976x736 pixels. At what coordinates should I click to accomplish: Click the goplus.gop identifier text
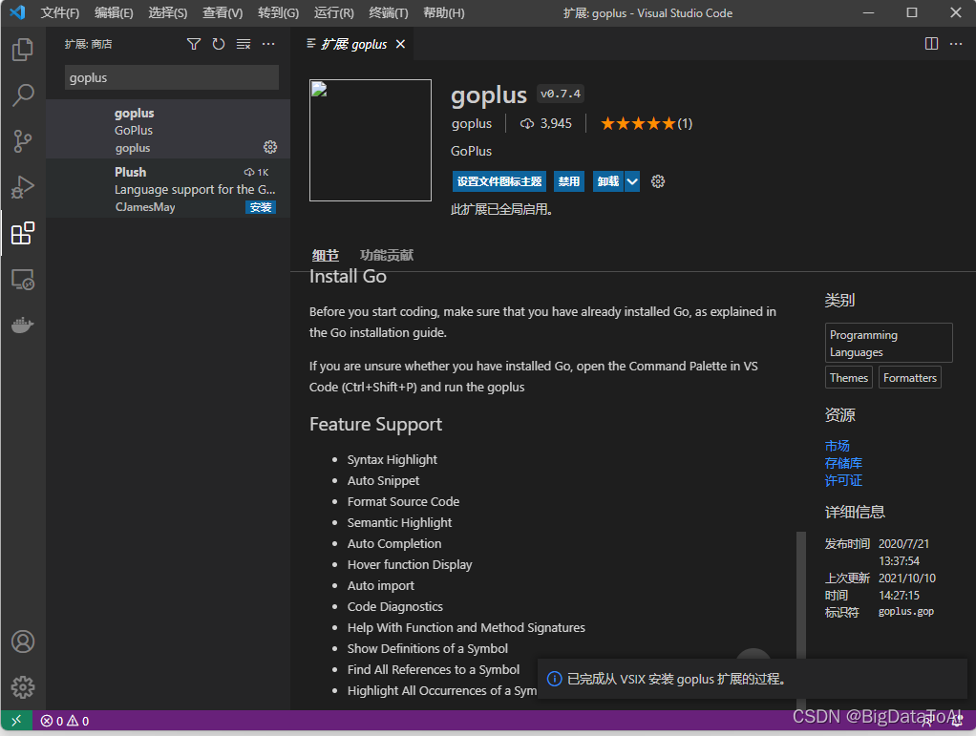[905, 612]
